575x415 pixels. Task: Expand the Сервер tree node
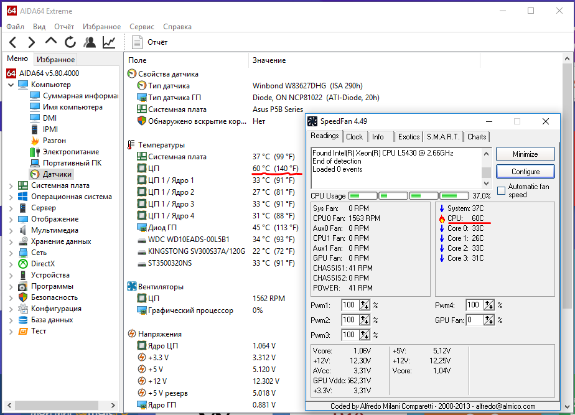point(11,208)
